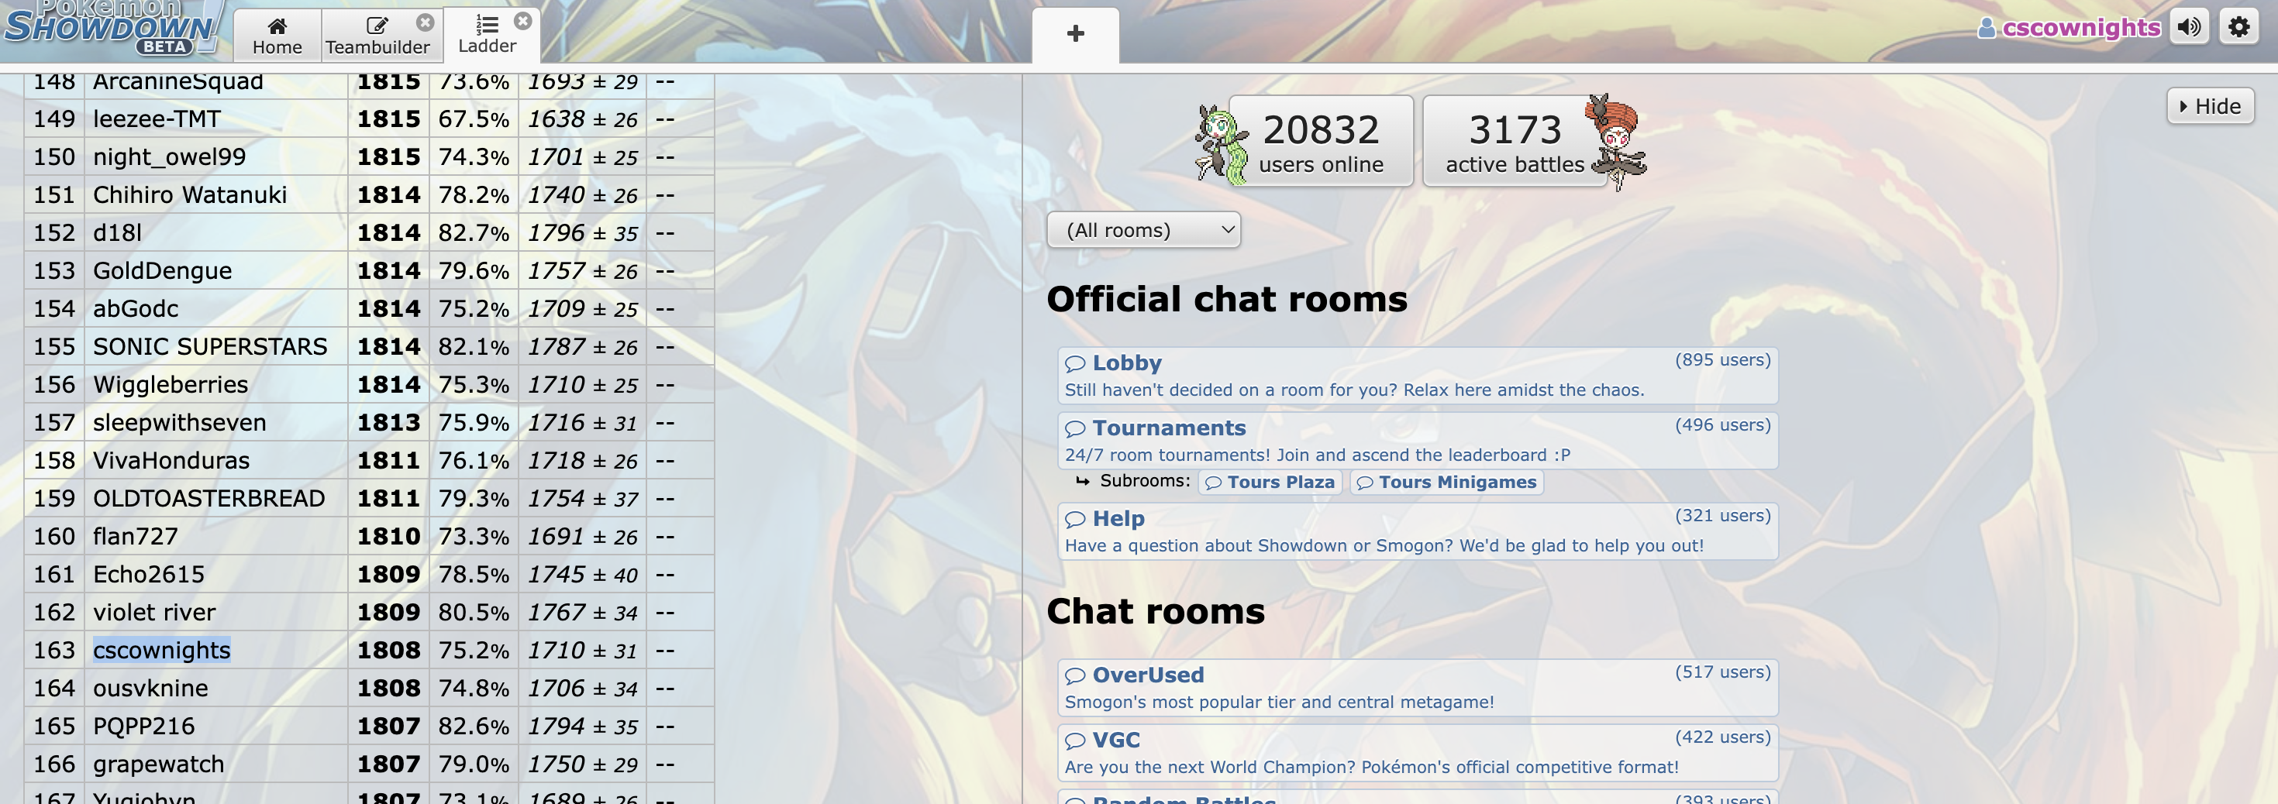
Task: Open cscownights entry in ladder table
Action: pos(162,651)
